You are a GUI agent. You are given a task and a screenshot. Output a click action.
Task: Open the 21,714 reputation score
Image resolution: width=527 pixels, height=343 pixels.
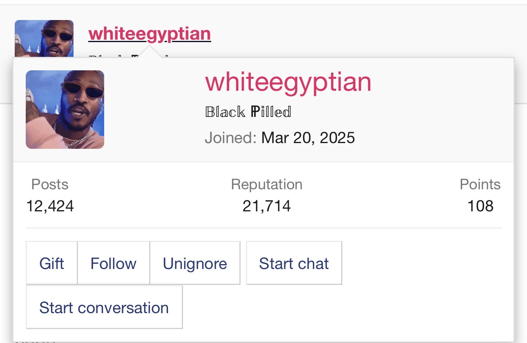[x=267, y=206]
